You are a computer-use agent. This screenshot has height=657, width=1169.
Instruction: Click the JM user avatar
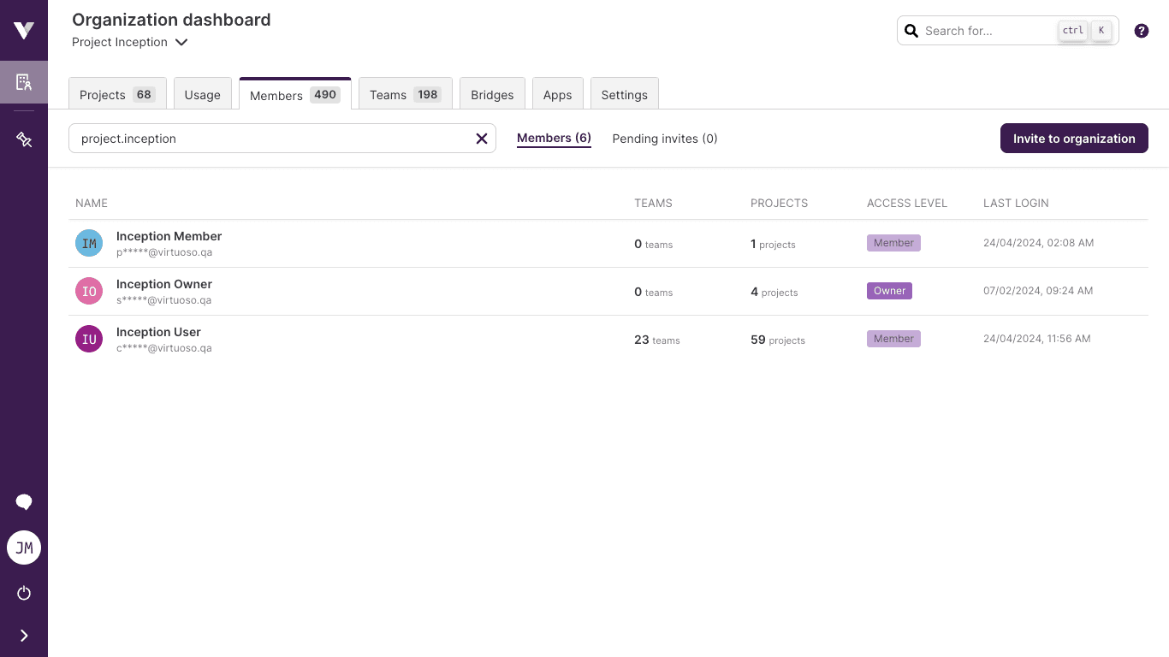click(24, 547)
